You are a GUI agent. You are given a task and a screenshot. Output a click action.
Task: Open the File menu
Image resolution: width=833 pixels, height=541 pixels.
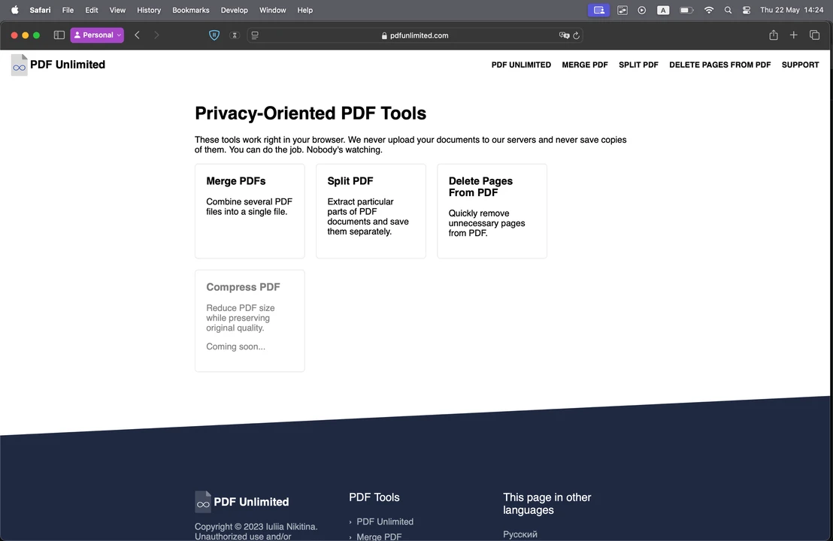click(x=68, y=10)
